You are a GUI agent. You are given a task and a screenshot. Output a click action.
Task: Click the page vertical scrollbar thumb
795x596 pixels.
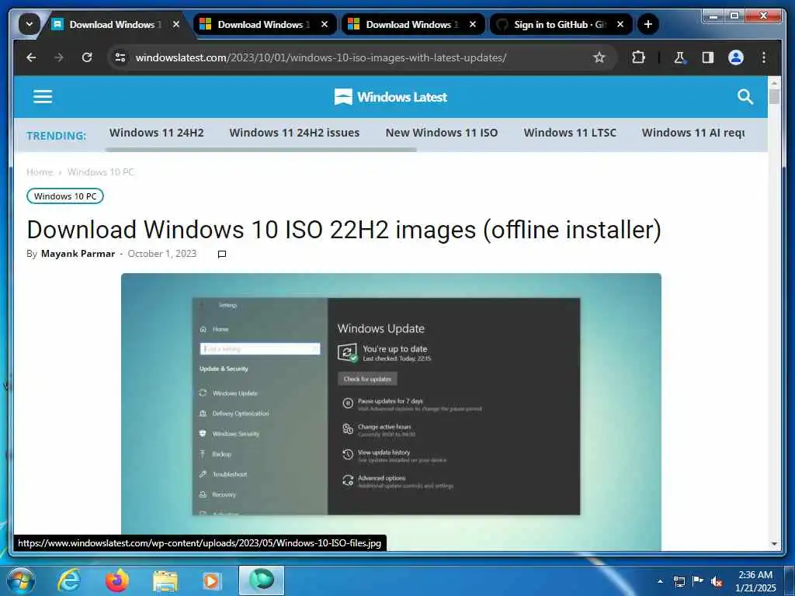(x=774, y=96)
